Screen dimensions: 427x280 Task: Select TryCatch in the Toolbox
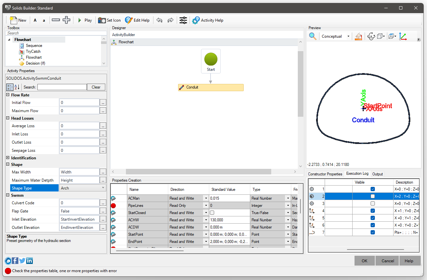(x=33, y=51)
